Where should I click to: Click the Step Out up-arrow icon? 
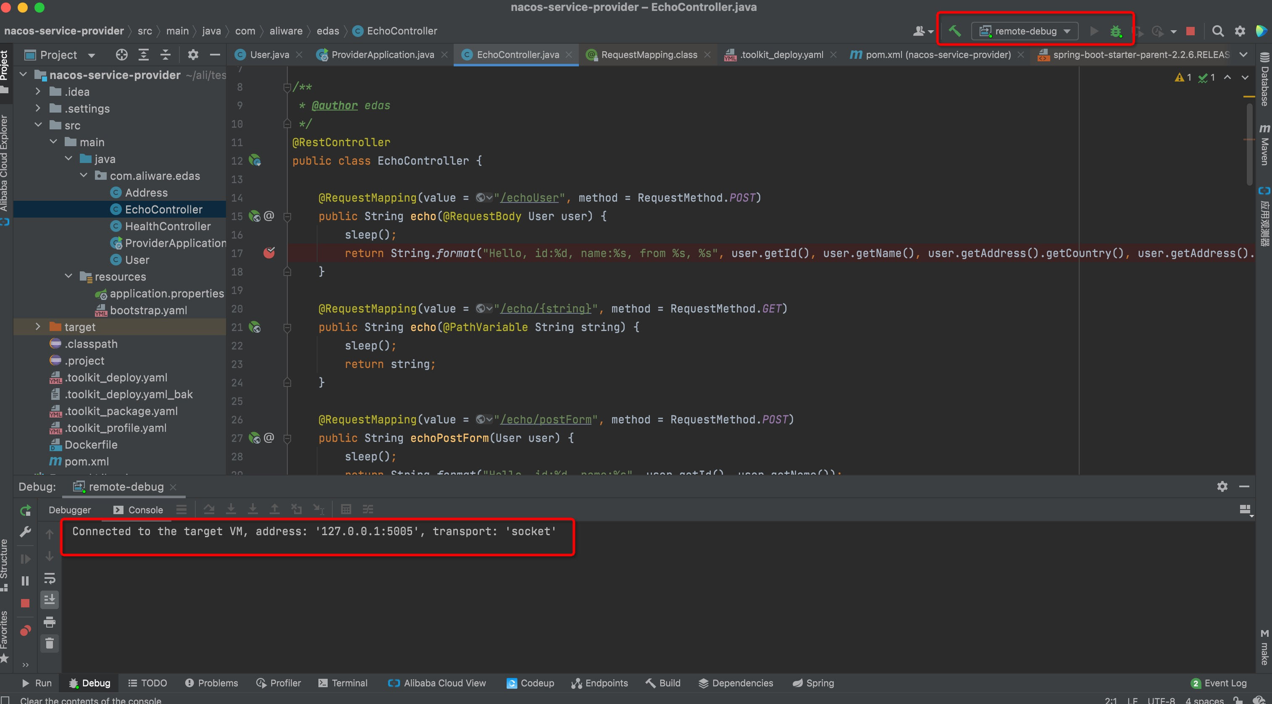click(275, 509)
